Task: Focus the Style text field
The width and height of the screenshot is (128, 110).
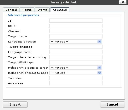Action: [x=76, y=26]
